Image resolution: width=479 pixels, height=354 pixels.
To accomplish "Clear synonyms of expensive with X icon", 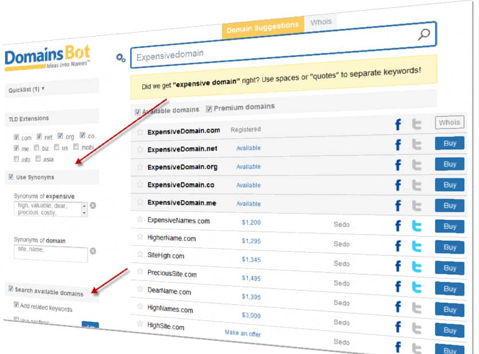I will pos(93,205).
